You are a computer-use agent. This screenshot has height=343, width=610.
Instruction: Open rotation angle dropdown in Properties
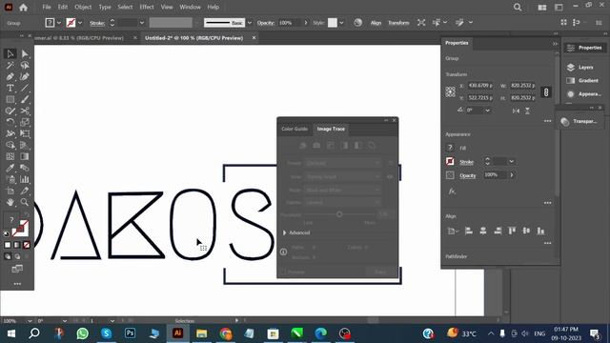point(487,111)
